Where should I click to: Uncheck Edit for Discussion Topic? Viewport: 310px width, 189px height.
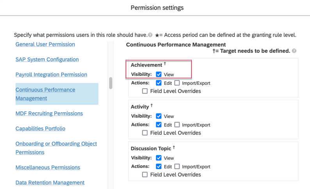(159, 166)
